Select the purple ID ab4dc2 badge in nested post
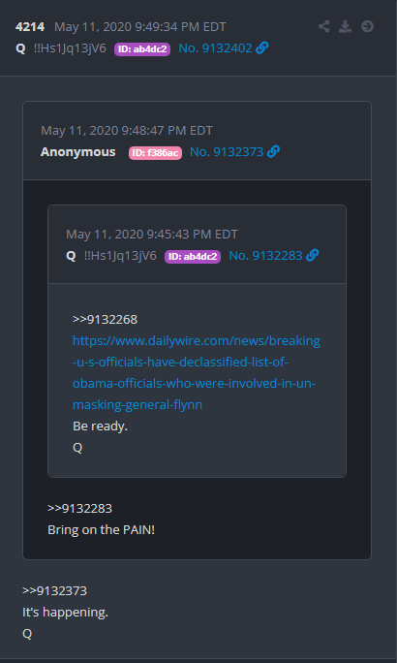The height and width of the screenshot is (663, 397). [193, 256]
